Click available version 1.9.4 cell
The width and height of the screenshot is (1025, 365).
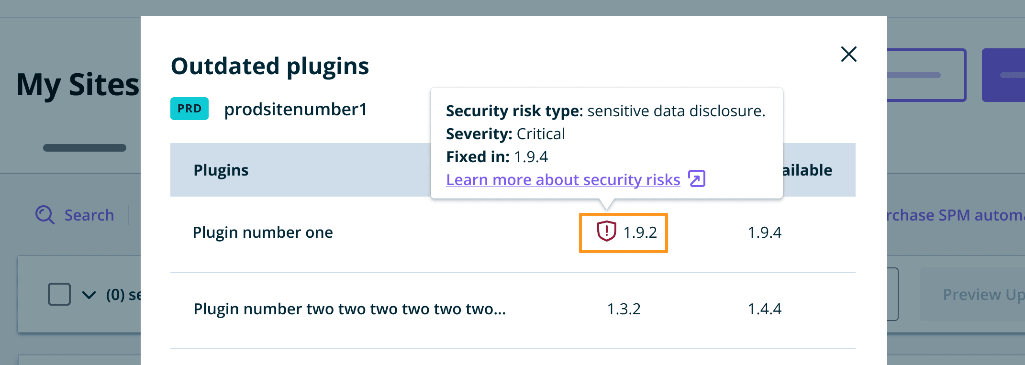pos(764,232)
